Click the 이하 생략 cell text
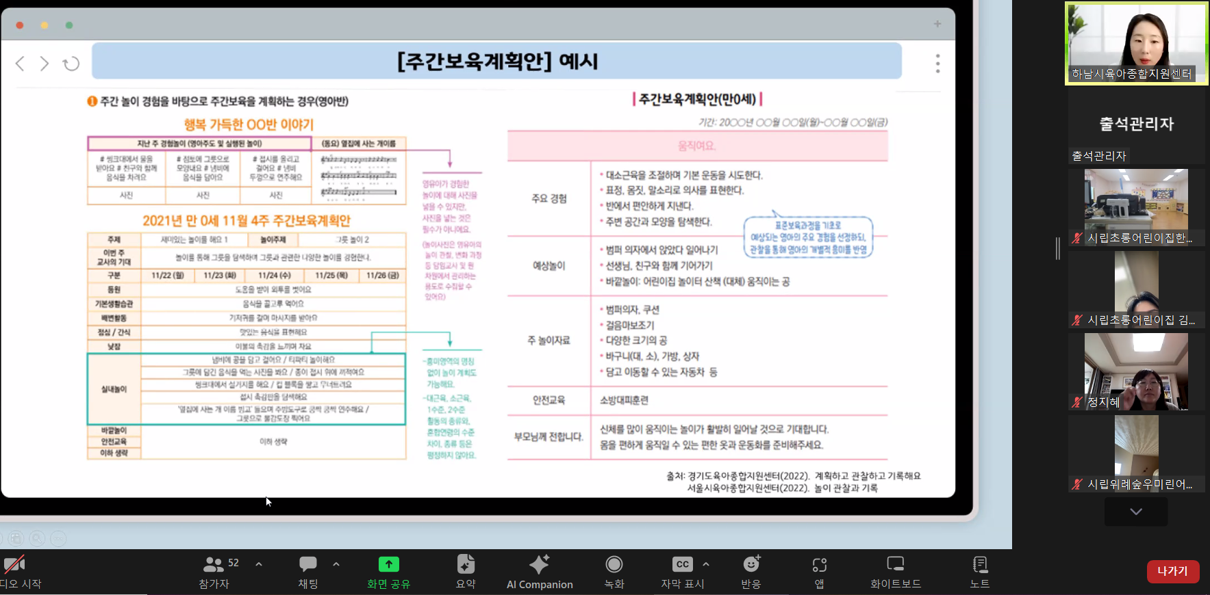Image resolution: width=1210 pixels, height=595 pixels. [x=273, y=442]
